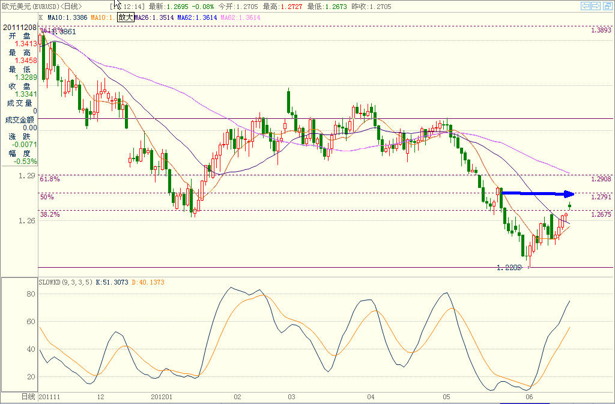Viewport: 615px width, 404px height.
Task: Click the K:51.3073 indicator value
Action: click(x=112, y=282)
